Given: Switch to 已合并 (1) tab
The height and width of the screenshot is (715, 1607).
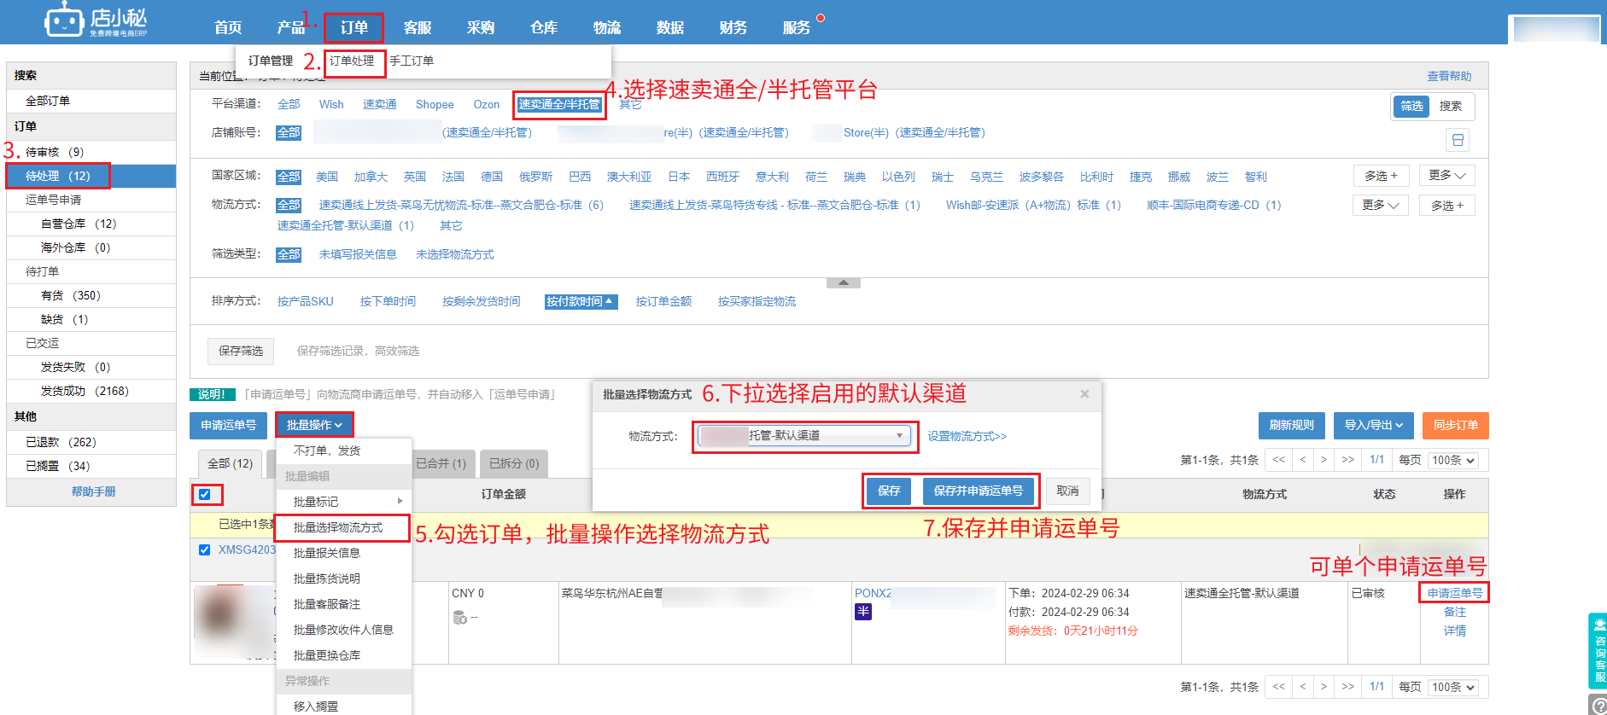Looking at the screenshot, I should tap(441, 463).
